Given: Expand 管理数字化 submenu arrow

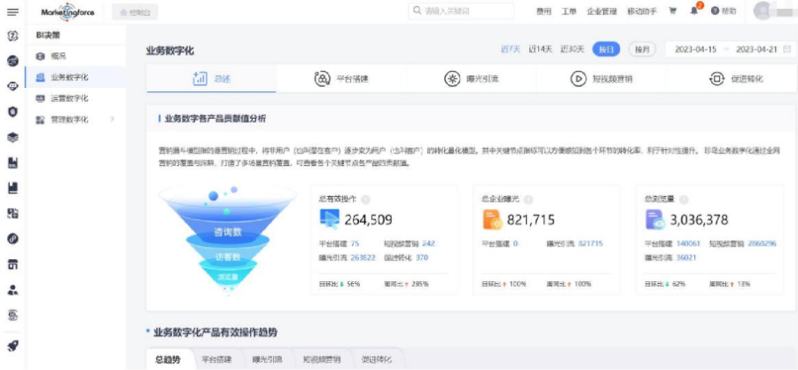Looking at the screenshot, I should point(112,119).
